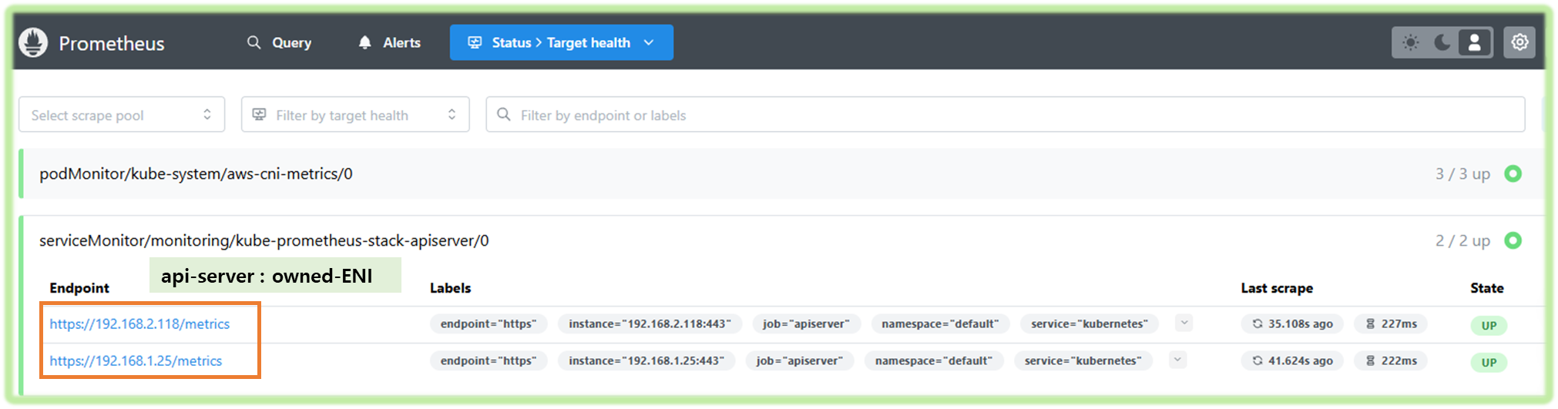Click the 227ms scrape duration badge
The image size is (1558, 409).
coord(1392,324)
